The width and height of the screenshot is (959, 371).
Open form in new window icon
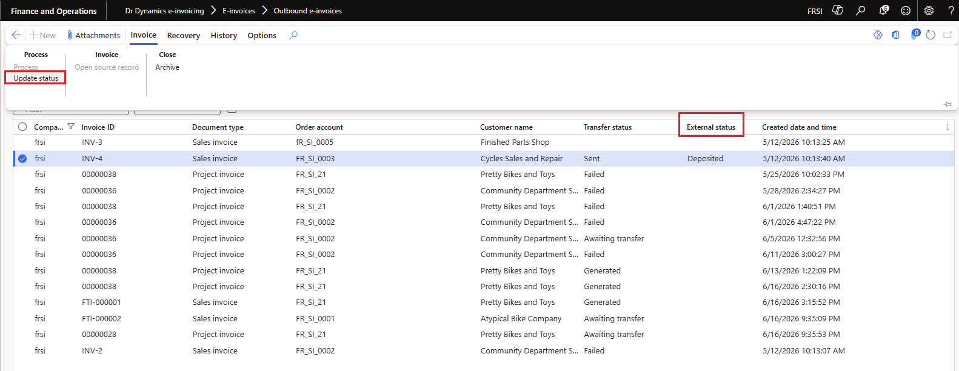[x=948, y=35]
